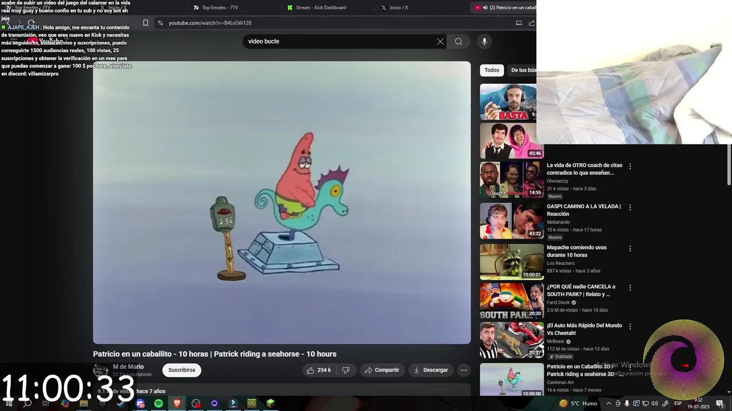Show hidden system tray icons
The height and width of the screenshot is (411, 732).
click(x=608, y=404)
